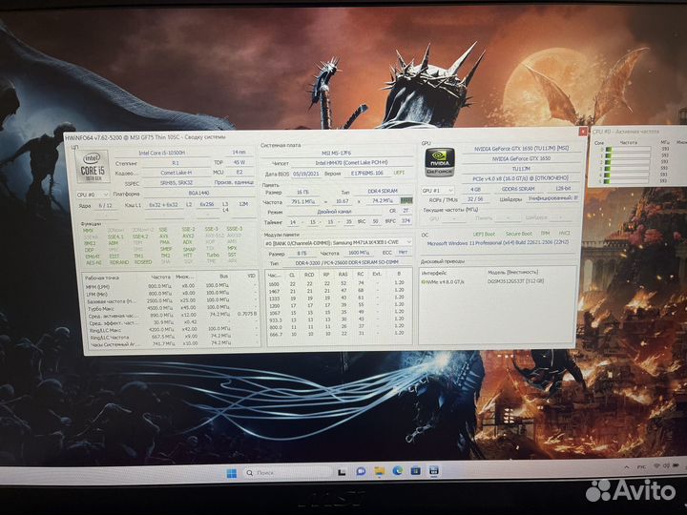687x515 pixels.
Task: Click the Comet Lake-H codename field
Action: [x=176, y=173]
